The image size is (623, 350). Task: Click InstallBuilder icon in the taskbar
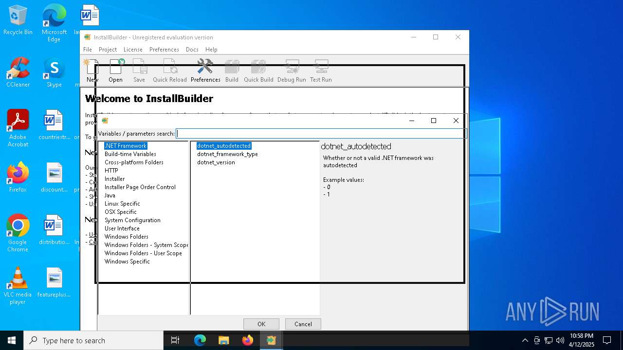coord(271,340)
